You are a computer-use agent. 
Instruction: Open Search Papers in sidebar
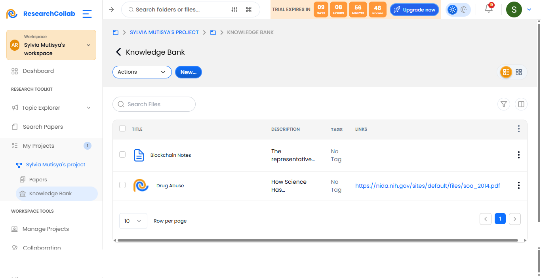click(43, 127)
